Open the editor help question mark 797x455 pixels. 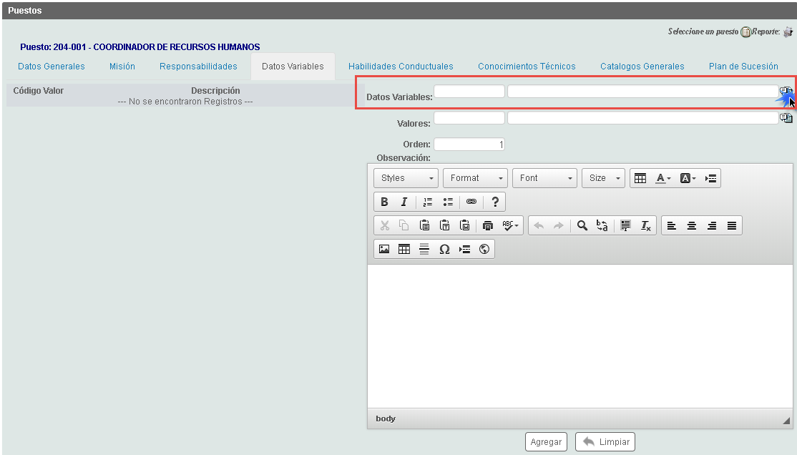click(495, 202)
